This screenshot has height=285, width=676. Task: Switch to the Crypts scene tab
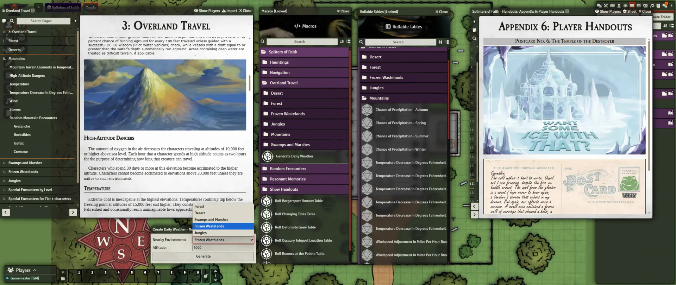click(x=90, y=7)
